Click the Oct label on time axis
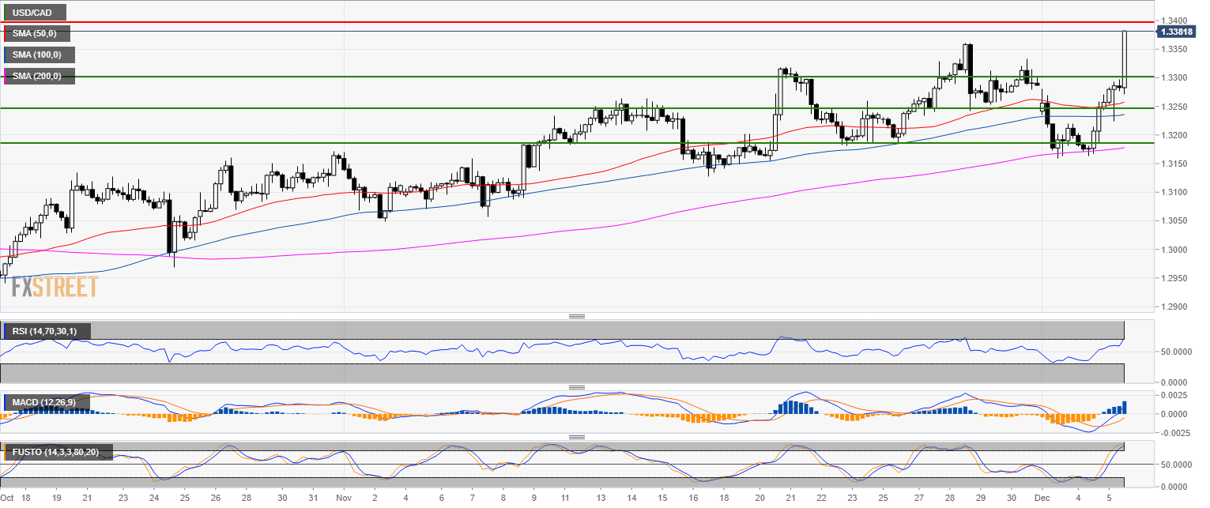 click(x=8, y=499)
